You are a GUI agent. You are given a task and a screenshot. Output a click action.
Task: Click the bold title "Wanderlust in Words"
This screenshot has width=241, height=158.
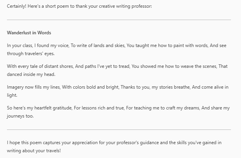[29, 32]
